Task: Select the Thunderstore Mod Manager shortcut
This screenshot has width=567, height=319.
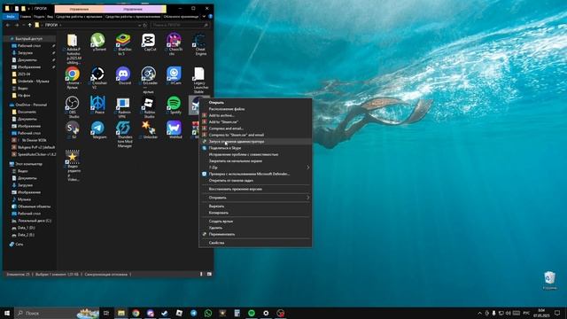Action: [x=123, y=134]
